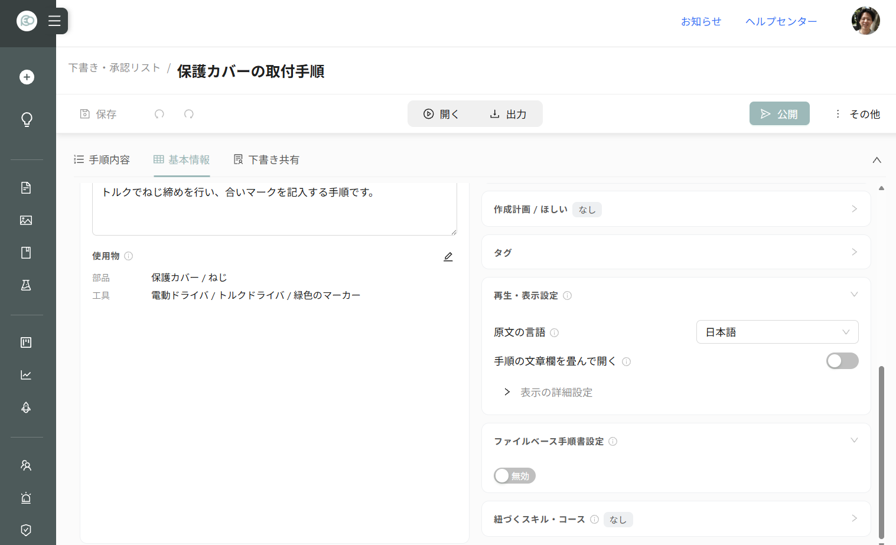Open the 原文の言語 日本語 dropdown
This screenshot has width=896, height=545.
[777, 332]
